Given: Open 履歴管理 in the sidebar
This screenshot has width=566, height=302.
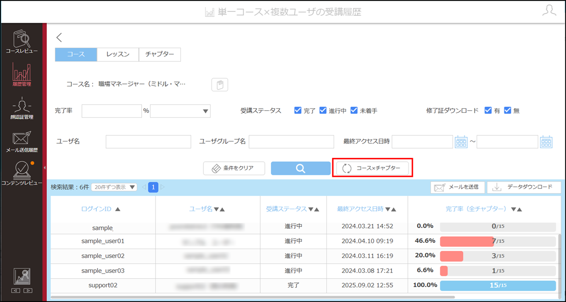Looking at the screenshot, I should tap(22, 74).
